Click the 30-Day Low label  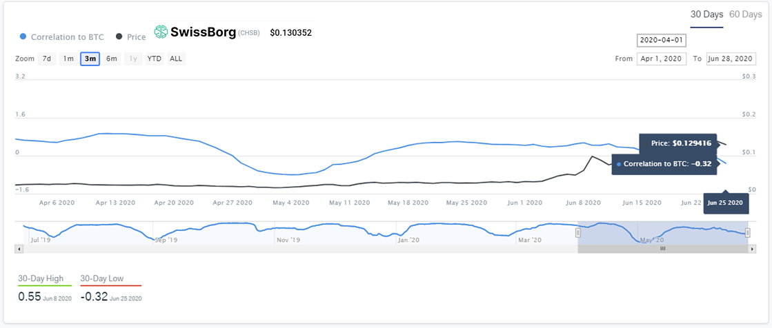coord(102,278)
